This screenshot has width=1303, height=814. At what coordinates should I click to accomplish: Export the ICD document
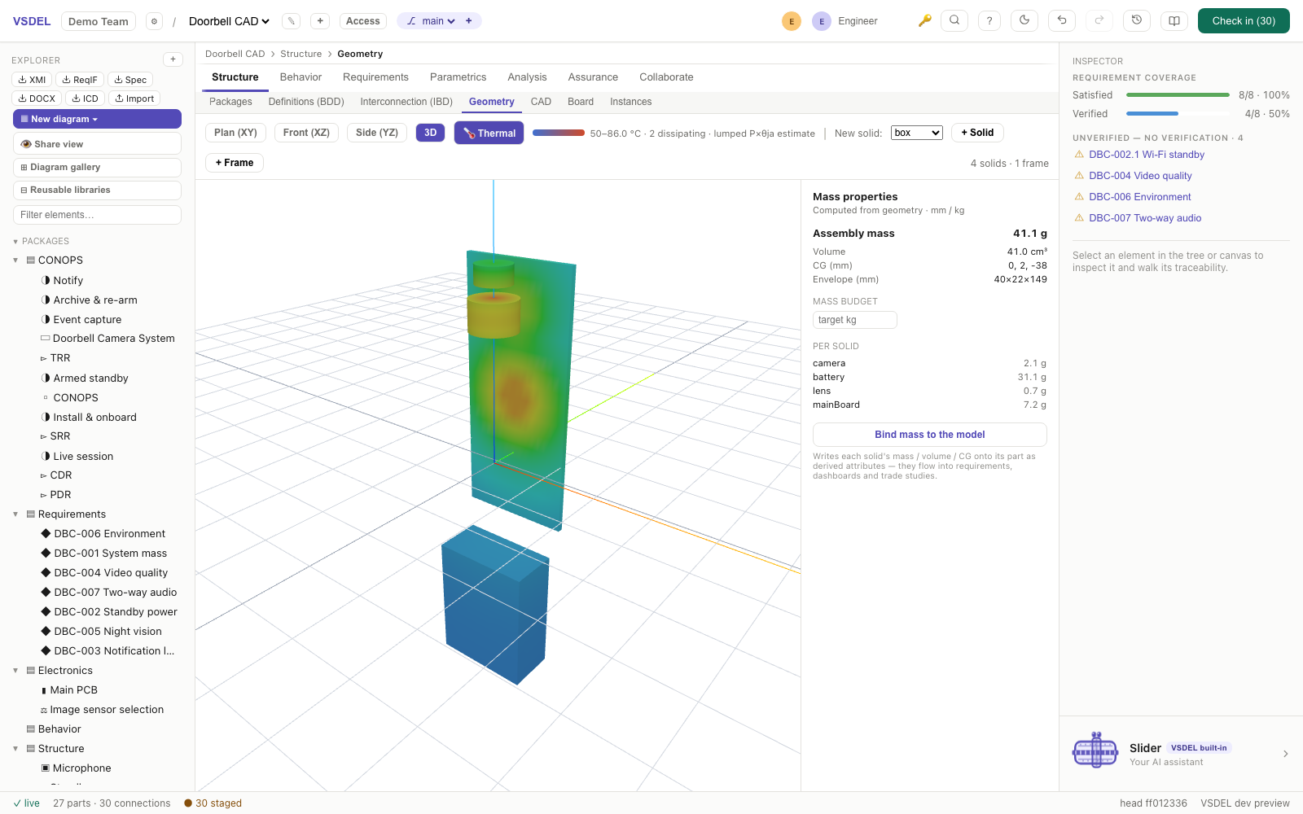coord(85,98)
